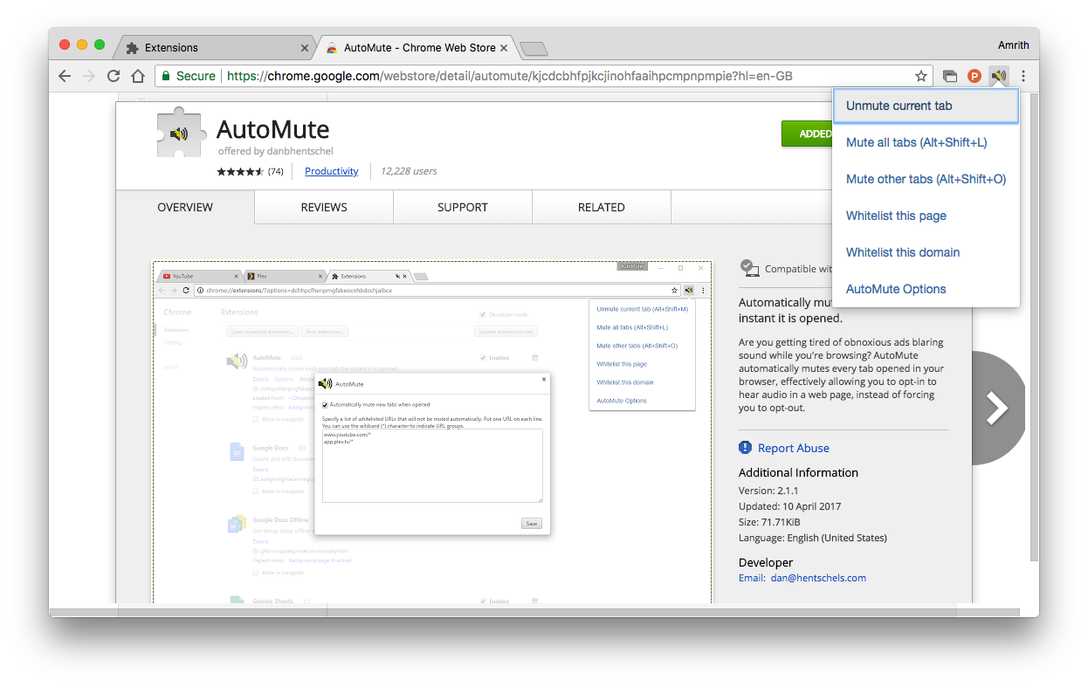Open the Productivity category link
The height and width of the screenshot is (687, 1088).
(x=331, y=171)
